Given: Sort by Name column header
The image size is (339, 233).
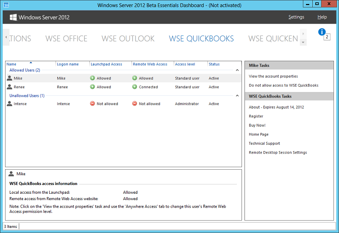Looking at the screenshot, I should (x=11, y=64).
